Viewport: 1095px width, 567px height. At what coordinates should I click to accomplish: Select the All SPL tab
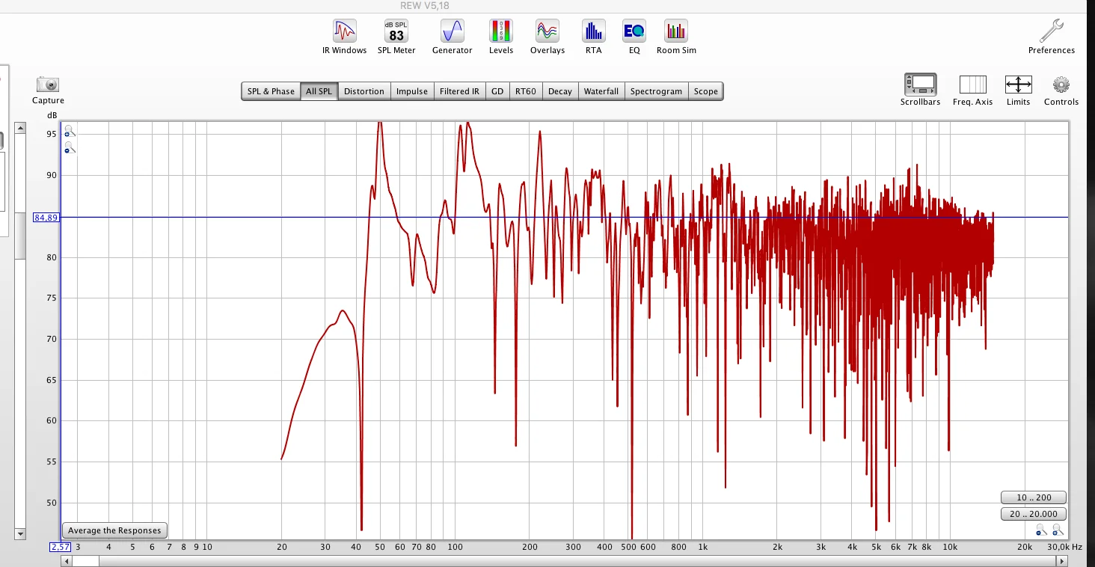coord(319,91)
